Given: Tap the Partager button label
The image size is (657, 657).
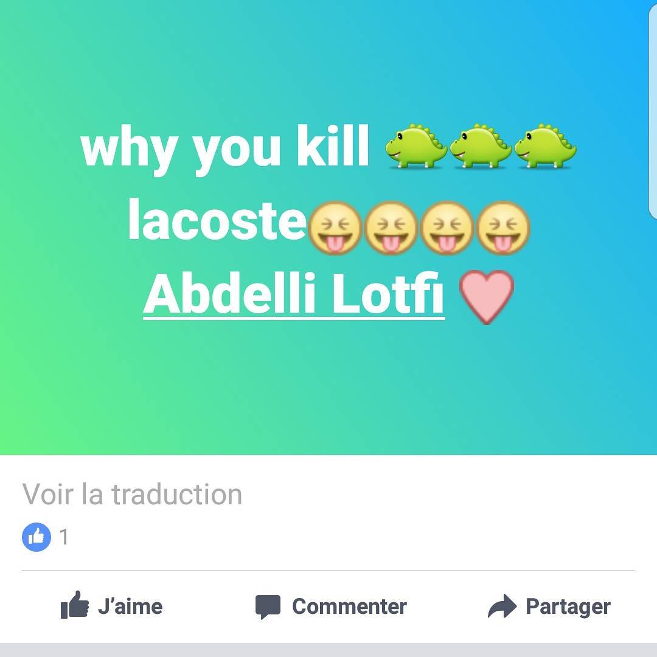Looking at the screenshot, I should point(568,607).
